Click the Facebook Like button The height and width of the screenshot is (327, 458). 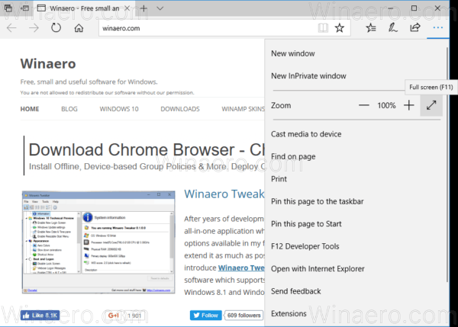pyautogui.click(x=40, y=316)
